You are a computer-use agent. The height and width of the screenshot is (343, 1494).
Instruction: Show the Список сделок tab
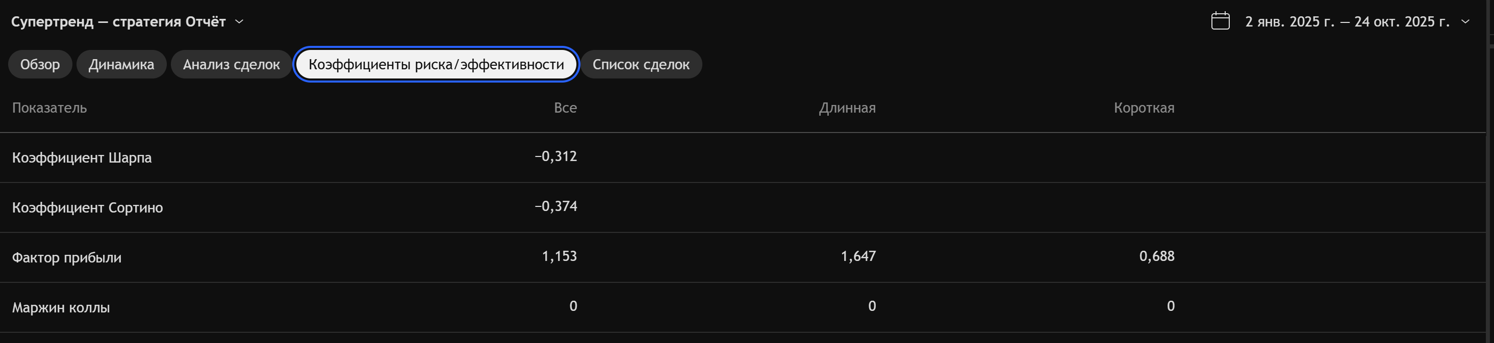click(x=641, y=64)
